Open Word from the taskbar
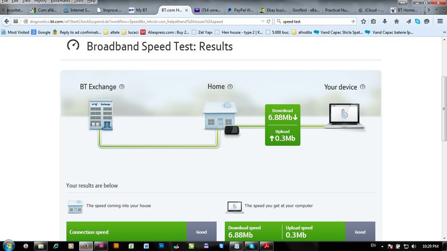 pos(146,246)
